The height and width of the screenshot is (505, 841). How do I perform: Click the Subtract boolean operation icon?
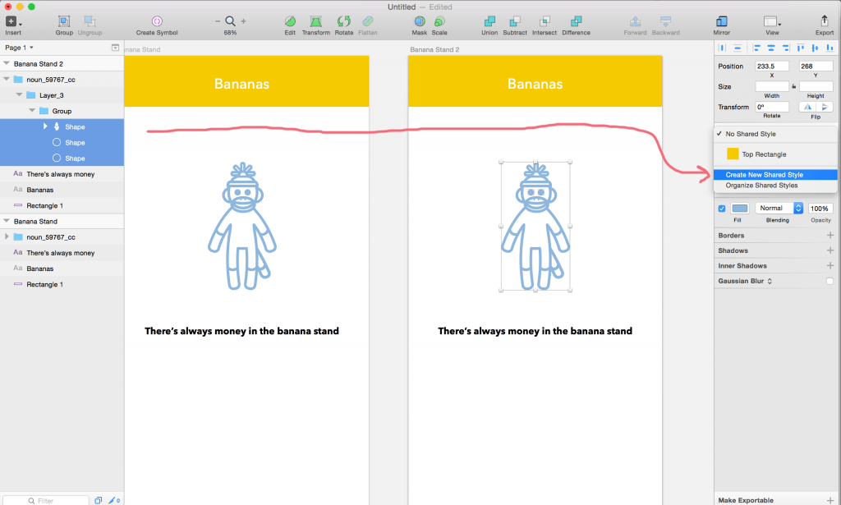coord(515,21)
